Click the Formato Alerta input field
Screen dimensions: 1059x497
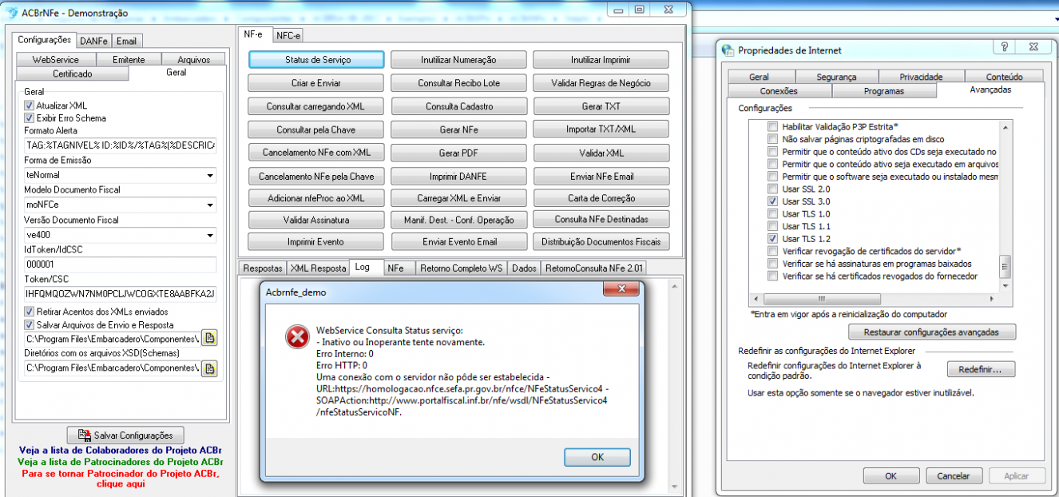point(120,145)
